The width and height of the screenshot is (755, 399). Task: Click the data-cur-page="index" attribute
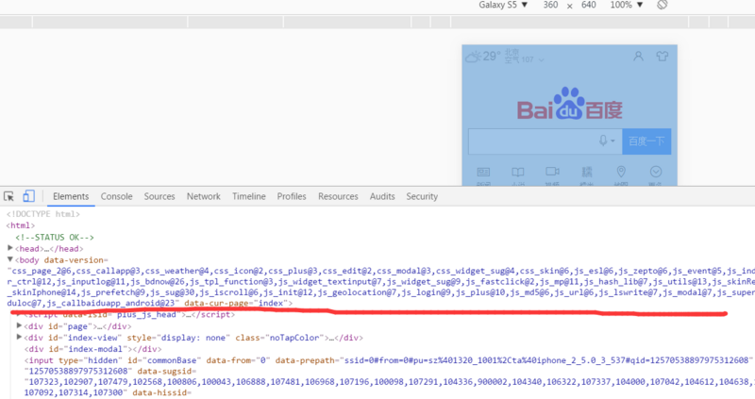238,303
